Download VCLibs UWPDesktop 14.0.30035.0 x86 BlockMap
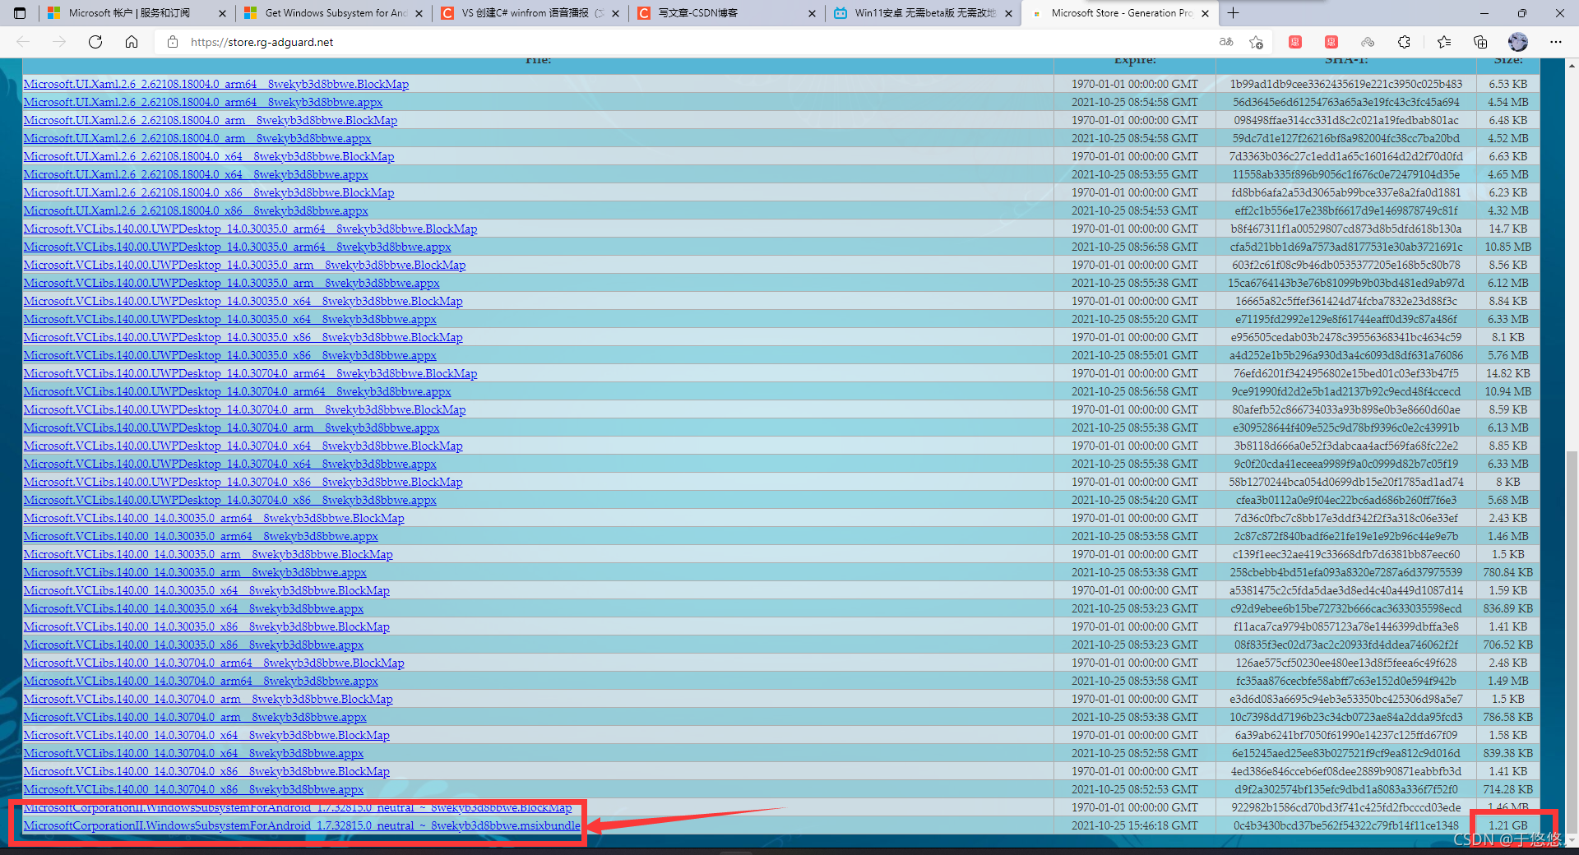Screen dimensions: 1579x855 [243, 337]
